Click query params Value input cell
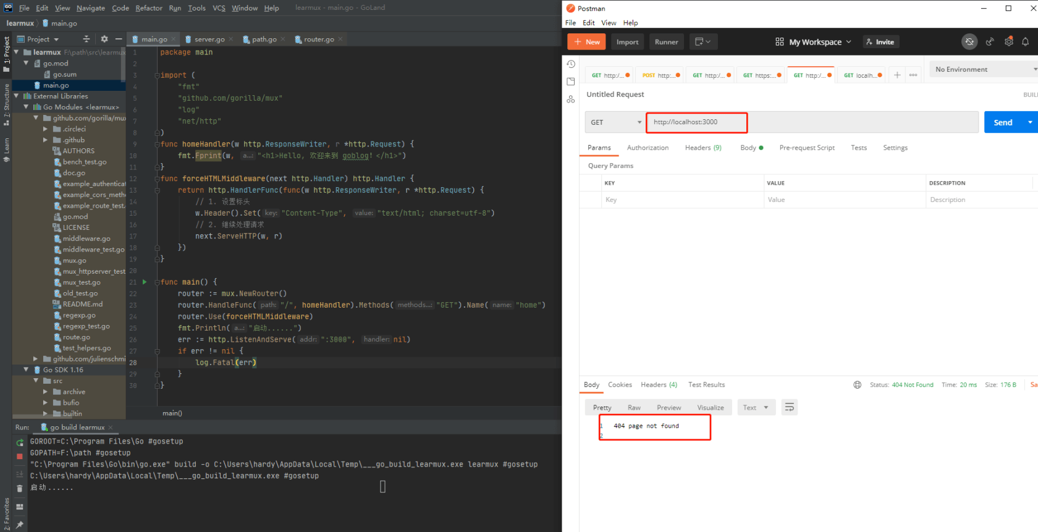Image resolution: width=1038 pixels, height=532 pixels. pyautogui.click(x=844, y=200)
